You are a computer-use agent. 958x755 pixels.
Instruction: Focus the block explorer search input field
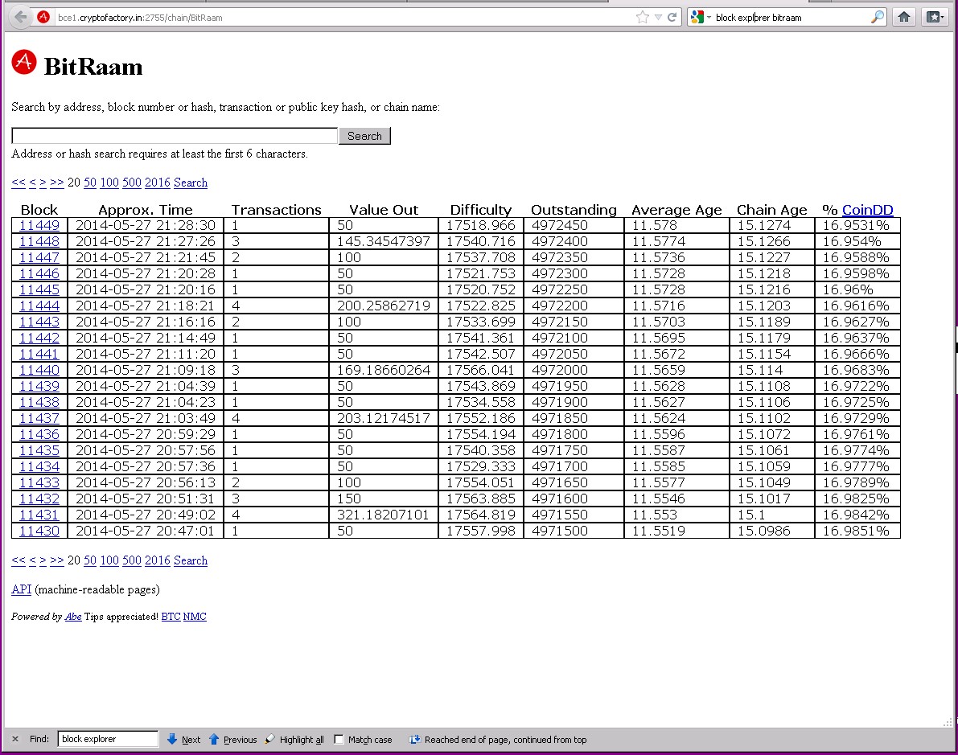[175, 136]
